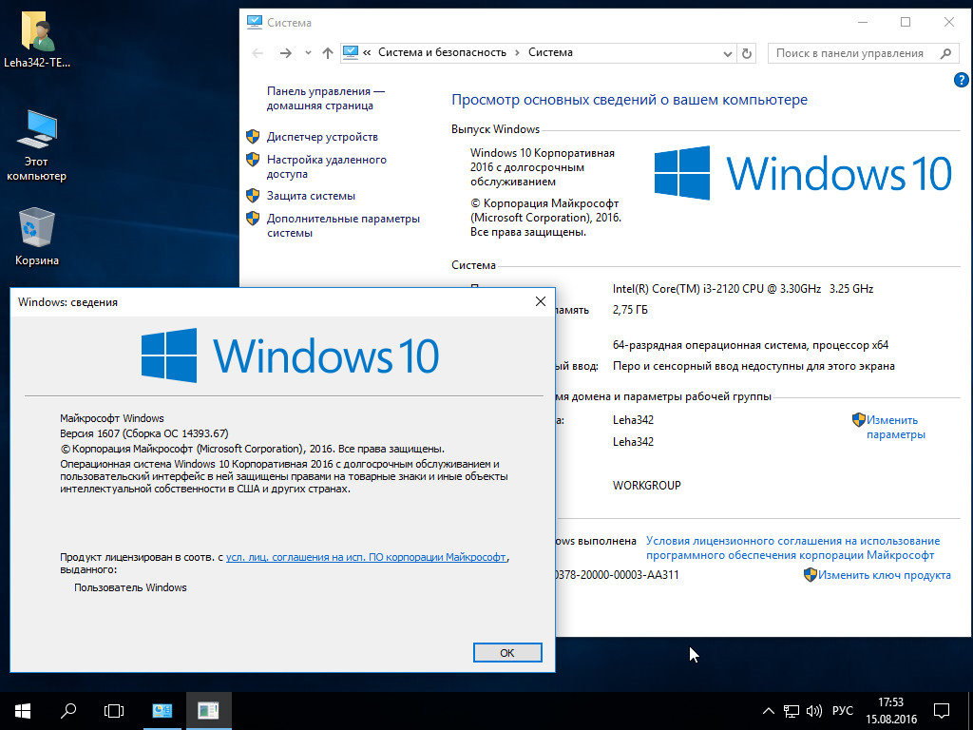Open Task View on the taskbar
This screenshot has width=973, height=730.
point(114,711)
